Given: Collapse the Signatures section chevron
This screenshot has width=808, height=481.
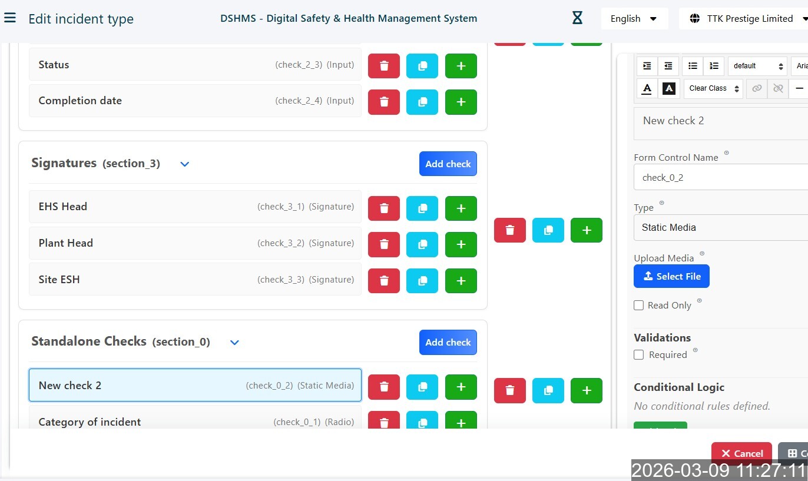Looking at the screenshot, I should [x=184, y=164].
